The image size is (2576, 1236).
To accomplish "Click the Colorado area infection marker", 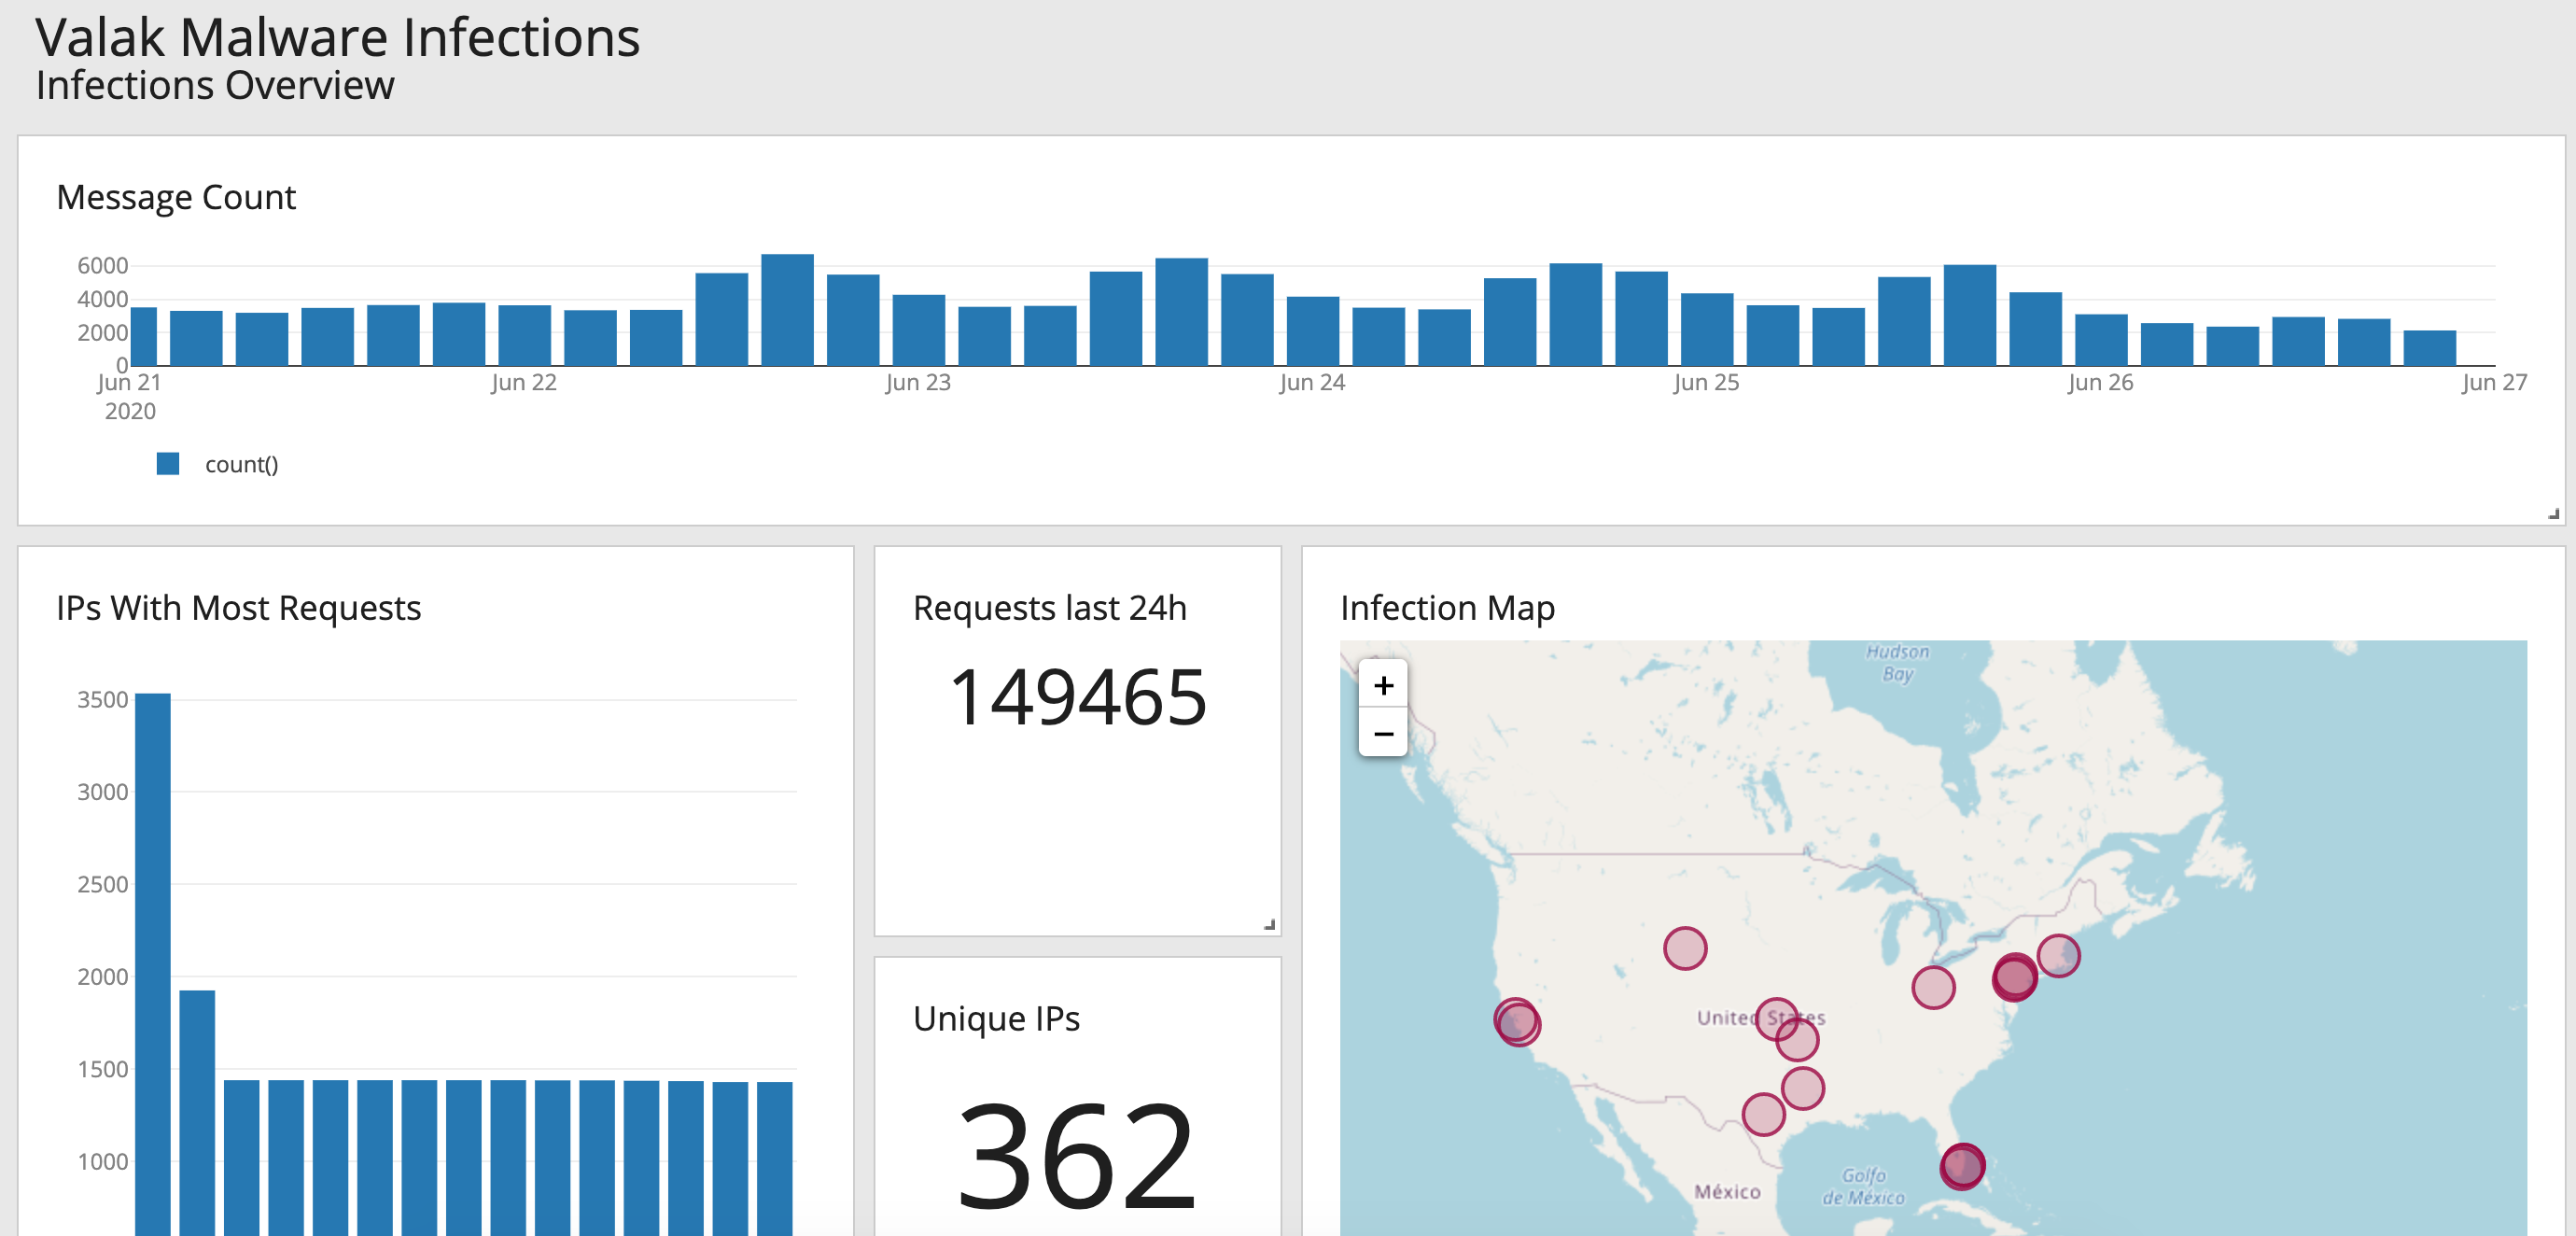I will pos(1685,948).
